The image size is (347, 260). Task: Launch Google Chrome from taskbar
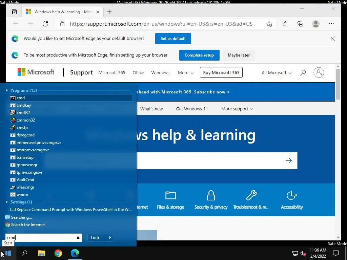[x=58, y=253]
